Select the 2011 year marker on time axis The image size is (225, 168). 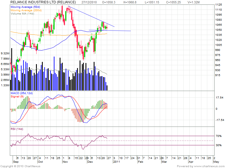coord(116,162)
